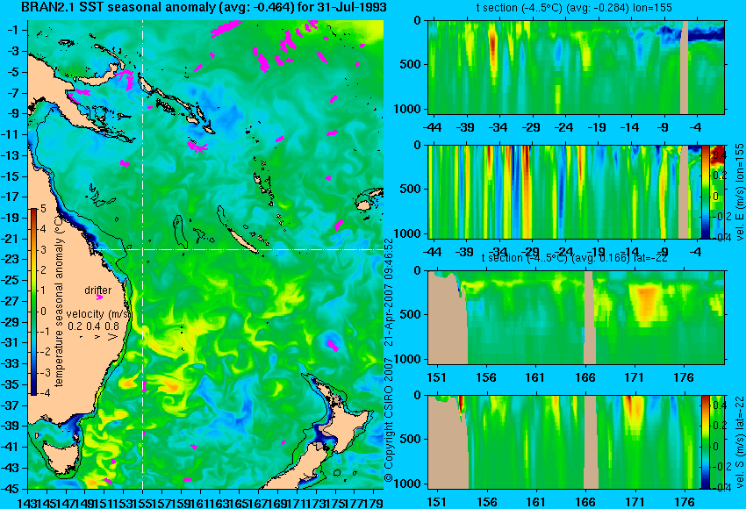Click the '0.2' tick on the vel. S colorbar

coord(719,426)
